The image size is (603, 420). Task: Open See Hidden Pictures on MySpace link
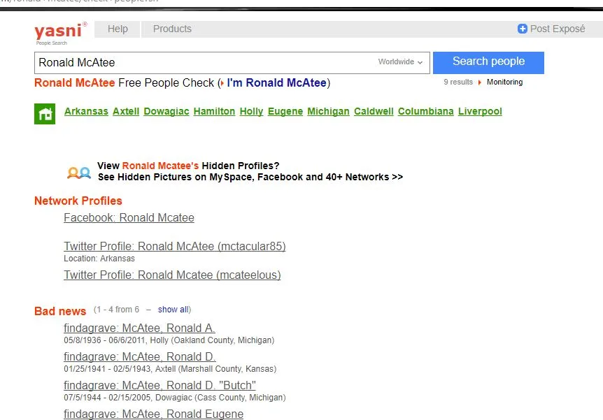tap(250, 177)
